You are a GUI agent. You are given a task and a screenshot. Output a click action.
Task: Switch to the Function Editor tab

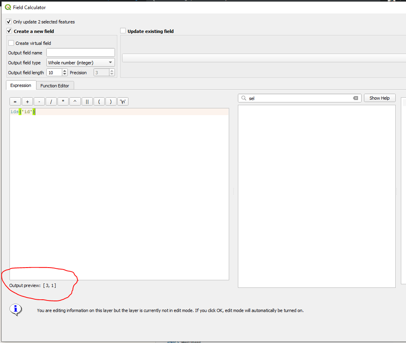click(55, 85)
